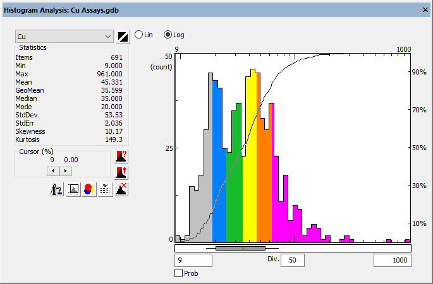
Task: Close the Histogram Analysis window
Action: [425, 10]
